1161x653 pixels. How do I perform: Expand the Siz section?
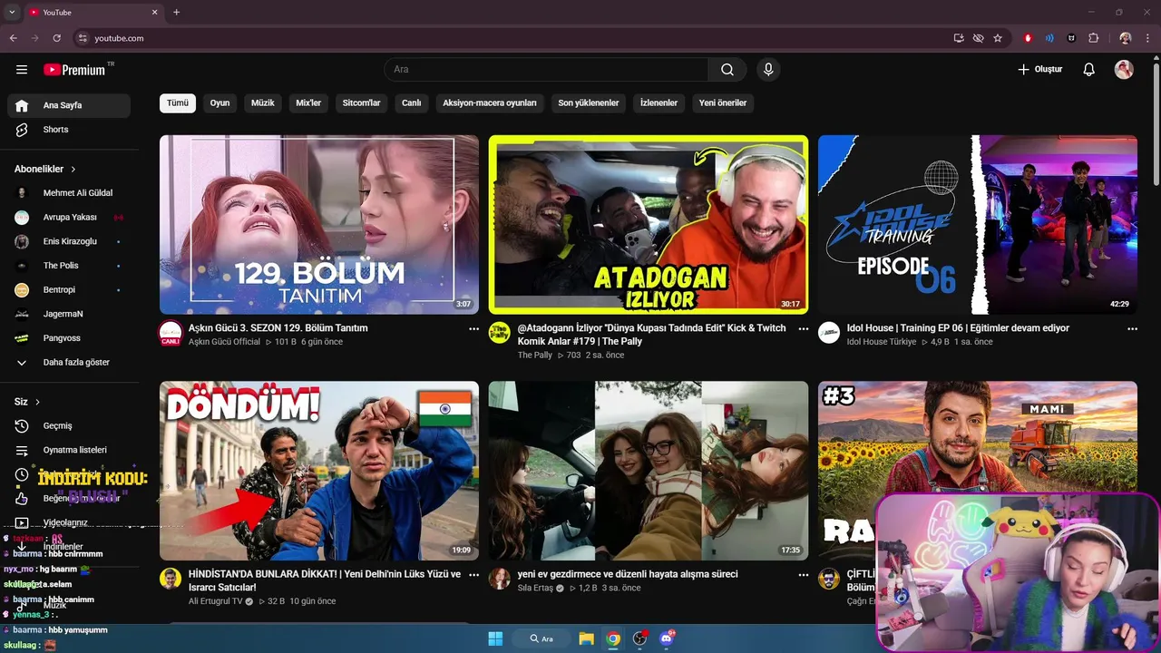(x=27, y=402)
